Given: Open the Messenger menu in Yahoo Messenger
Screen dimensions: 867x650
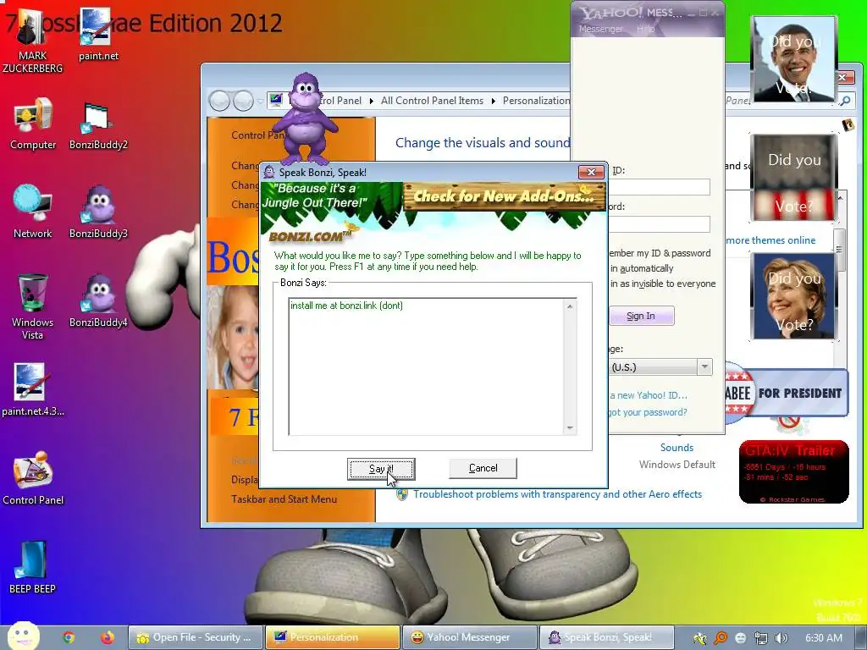Looking at the screenshot, I should point(600,29).
